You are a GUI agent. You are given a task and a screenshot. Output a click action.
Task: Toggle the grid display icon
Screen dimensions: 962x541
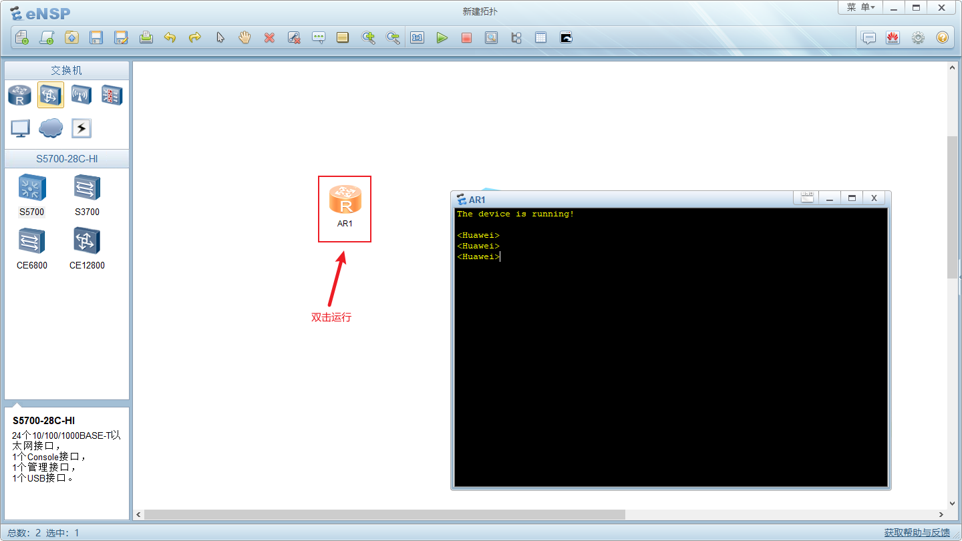tap(540, 37)
